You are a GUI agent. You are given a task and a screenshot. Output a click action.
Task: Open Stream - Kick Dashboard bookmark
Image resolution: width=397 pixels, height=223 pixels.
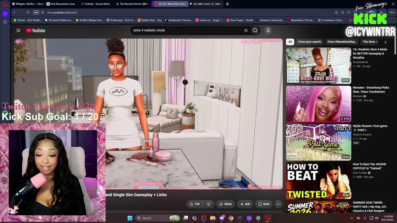27,20
